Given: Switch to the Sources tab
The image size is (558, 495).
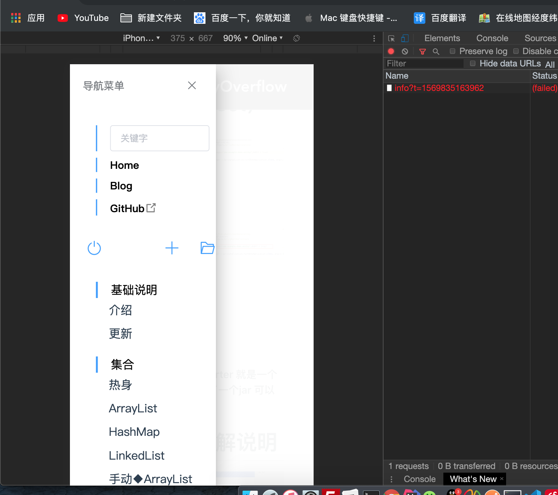Looking at the screenshot, I should 540,38.
